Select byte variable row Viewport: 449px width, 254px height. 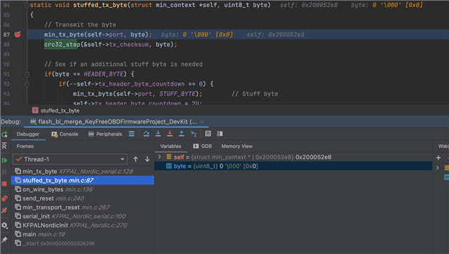293,166
